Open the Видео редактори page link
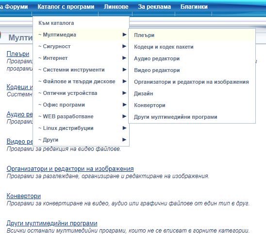The height and width of the screenshot is (237, 266). (20, 142)
